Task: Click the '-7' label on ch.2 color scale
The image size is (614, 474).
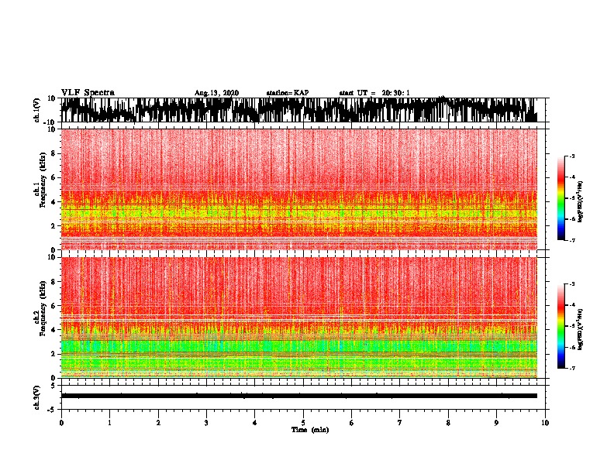Action: pyautogui.click(x=571, y=368)
